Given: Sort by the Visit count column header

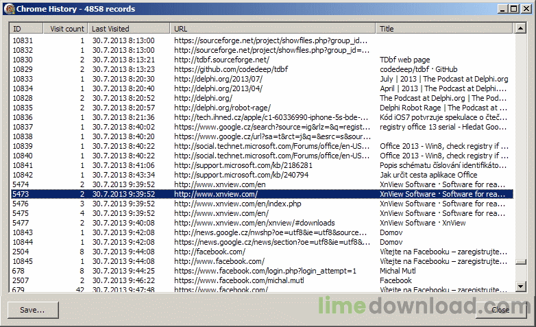Looking at the screenshot, I should [x=66, y=29].
